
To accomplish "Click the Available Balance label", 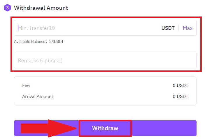I will (x=30, y=41).
